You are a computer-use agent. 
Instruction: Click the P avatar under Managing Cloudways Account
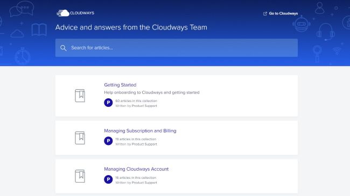click(108, 179)
